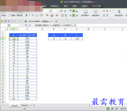Select header cell y=3x²+2x-10
127x111 pixels.
point(27,35)
